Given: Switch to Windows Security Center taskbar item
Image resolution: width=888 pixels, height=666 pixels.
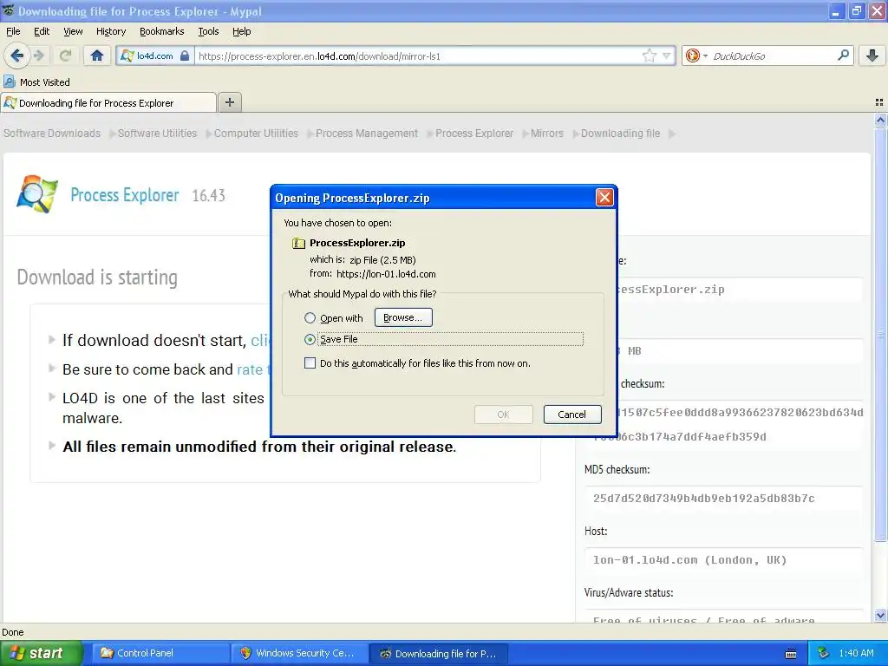Looking at the screenshot, I should 299,653.
